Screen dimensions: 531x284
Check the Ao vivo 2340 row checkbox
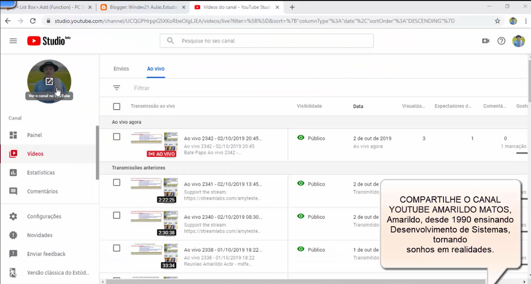pos(116,215)
